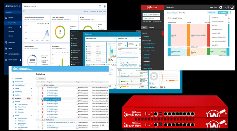This screenshot has height=131, width=237.
Task: Click the Anti-virus icon in Central sidebar
Action: click(x=13, y=98)
